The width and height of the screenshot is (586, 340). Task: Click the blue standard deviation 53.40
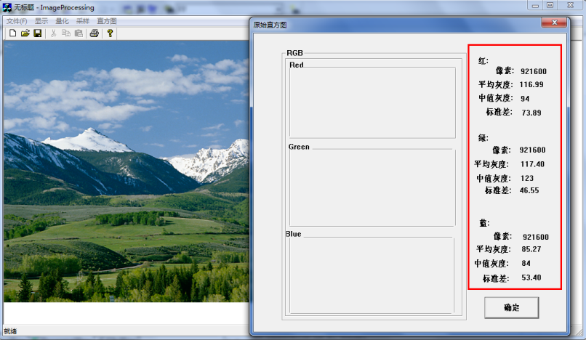click(531, 278)
